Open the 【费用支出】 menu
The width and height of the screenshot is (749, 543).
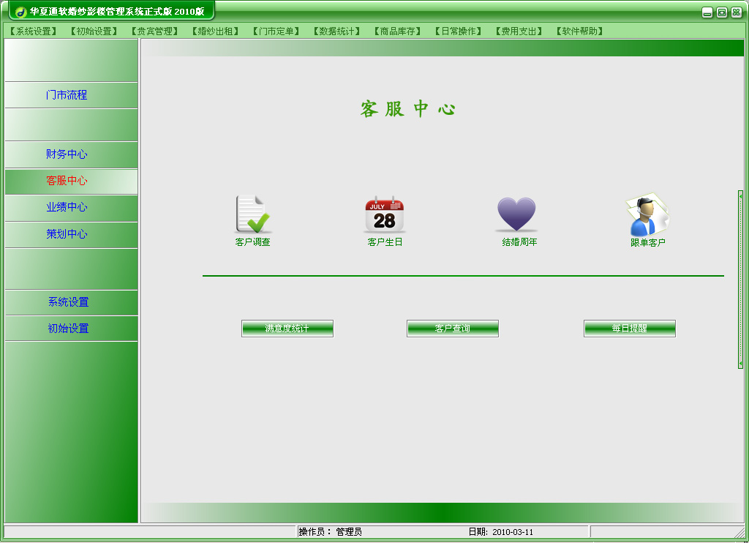coord(519,31)
